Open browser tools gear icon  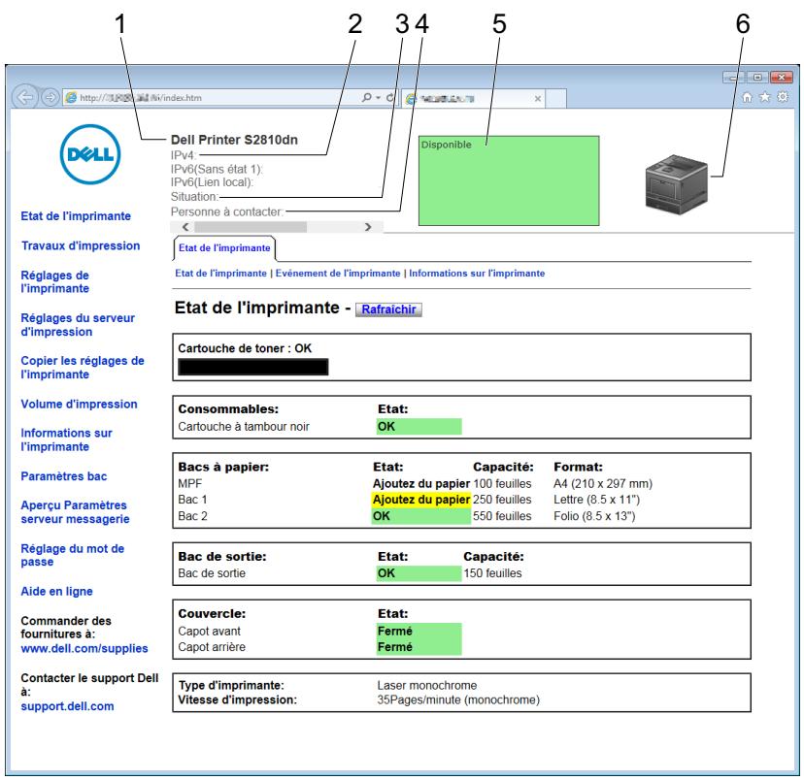[x=783, y=97]
